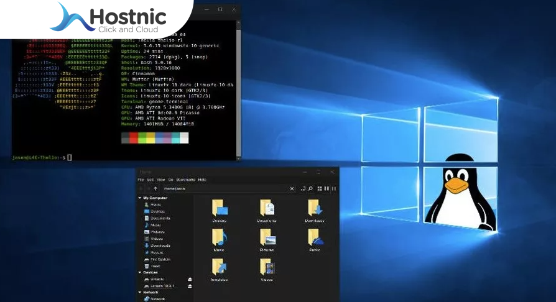This screenshot has height=302, width=556.
Task: Open the Downloads folder icon
Action: (x=315, y=208)
